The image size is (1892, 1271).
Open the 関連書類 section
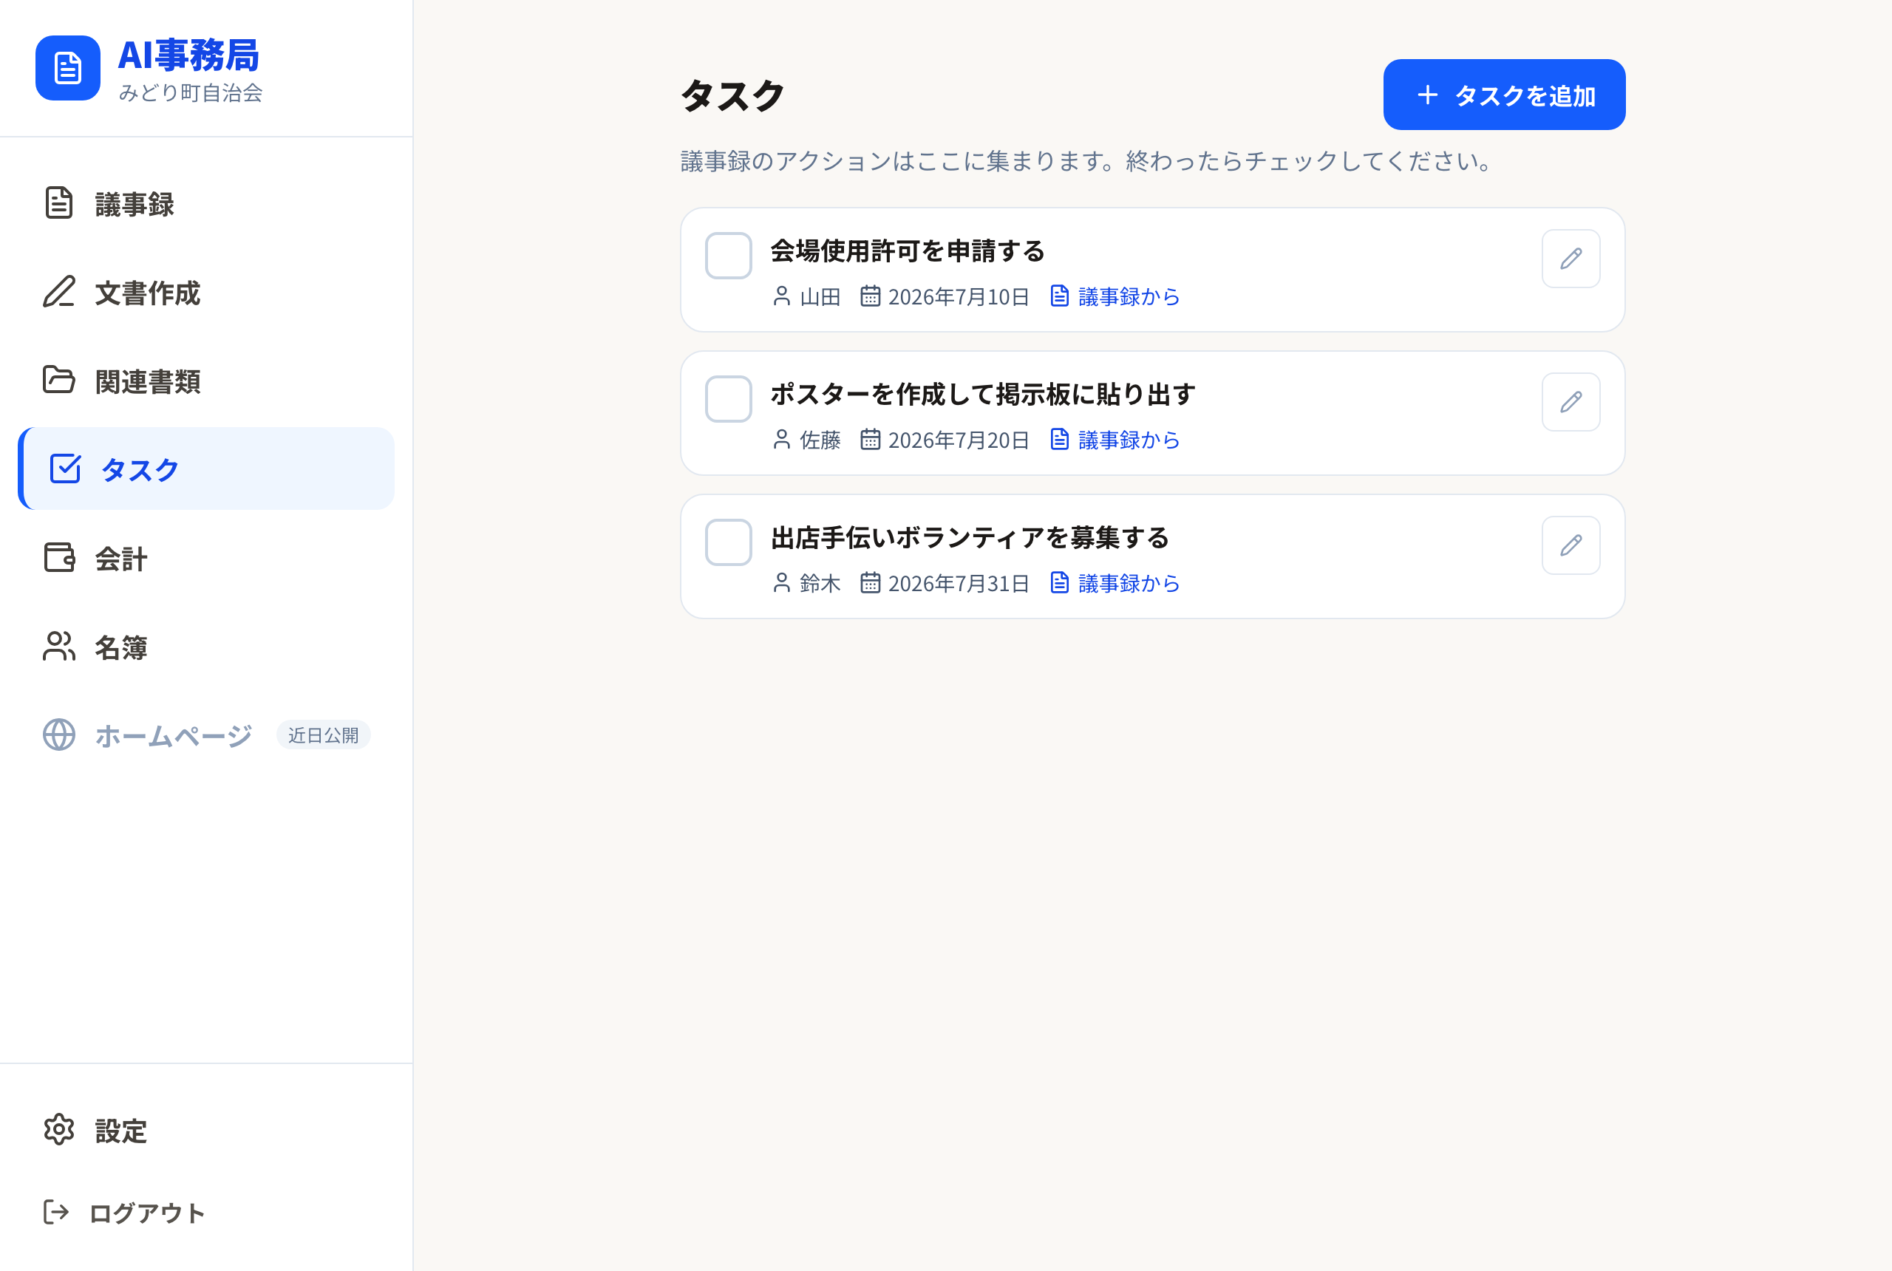point(206,380)
